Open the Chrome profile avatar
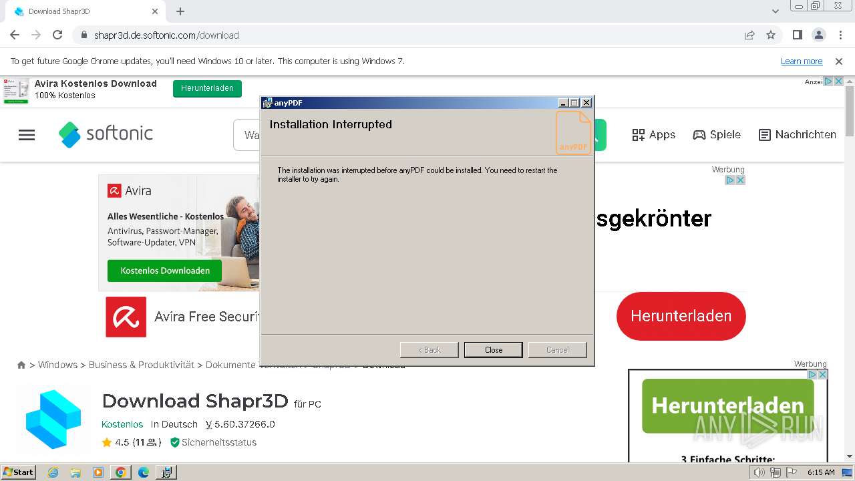This screenshot has width=855, height=481. (x=818, y=35)
